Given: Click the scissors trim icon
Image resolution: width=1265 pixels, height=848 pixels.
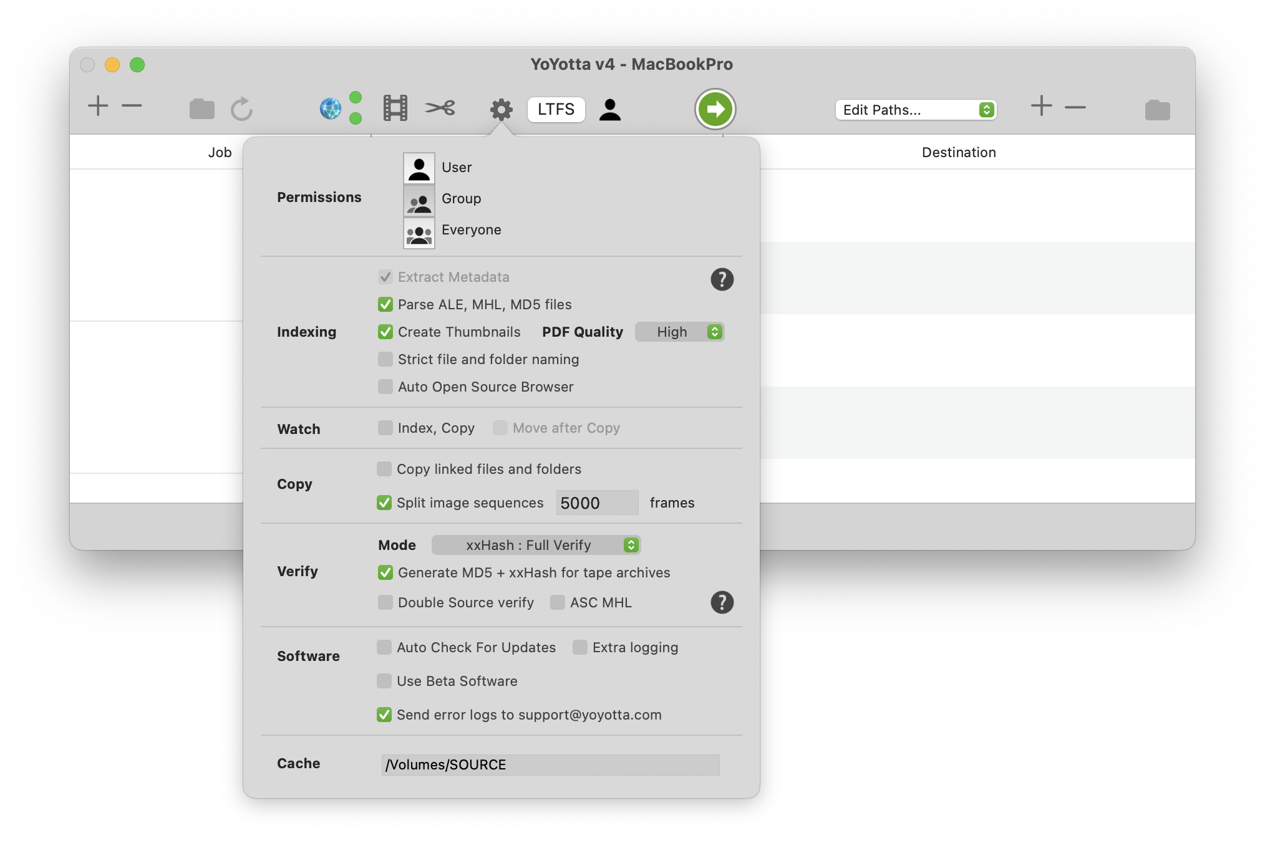Looking at the screenshot, I should tap(440, 108).
